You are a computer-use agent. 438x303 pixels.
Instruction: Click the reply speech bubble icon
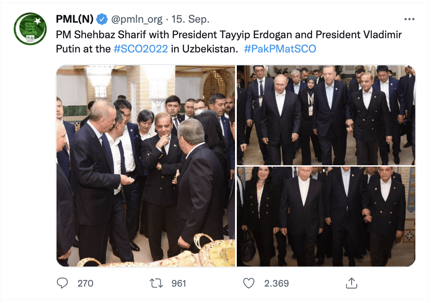click(63, 283)
